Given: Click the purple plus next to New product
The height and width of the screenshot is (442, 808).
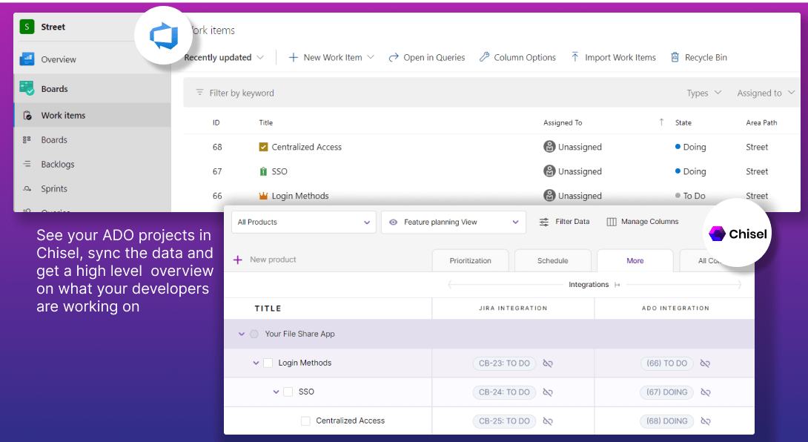Looking at the screenshot, I should tap(237, 260).
